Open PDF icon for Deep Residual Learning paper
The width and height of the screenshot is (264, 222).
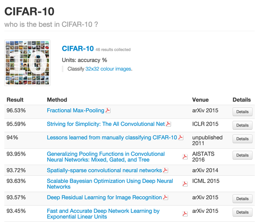166,197
